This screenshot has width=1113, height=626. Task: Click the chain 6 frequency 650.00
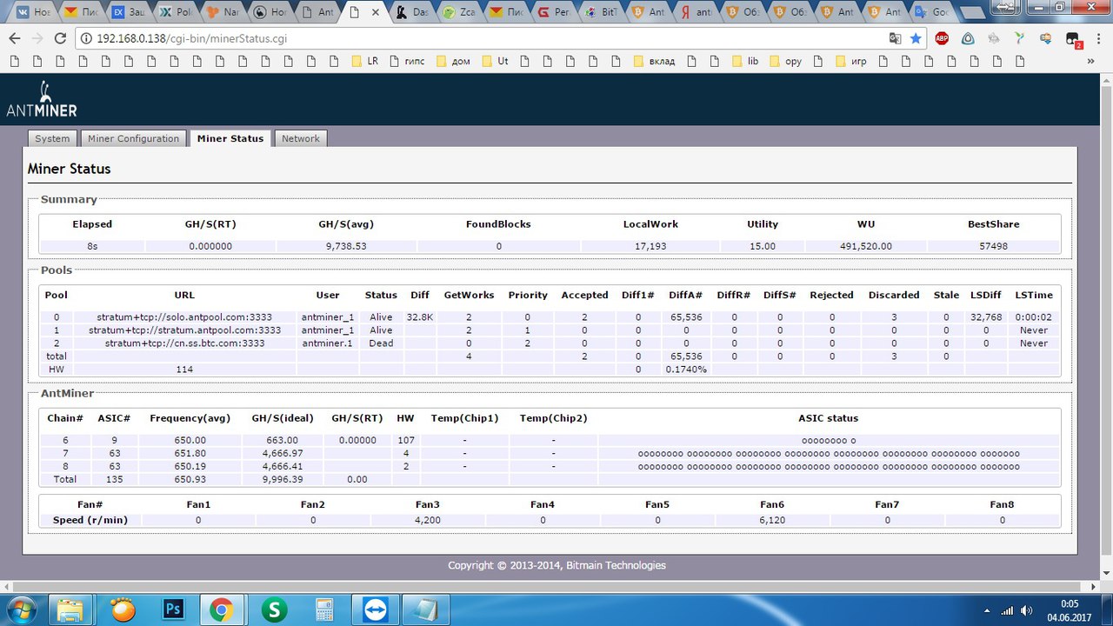190,440
